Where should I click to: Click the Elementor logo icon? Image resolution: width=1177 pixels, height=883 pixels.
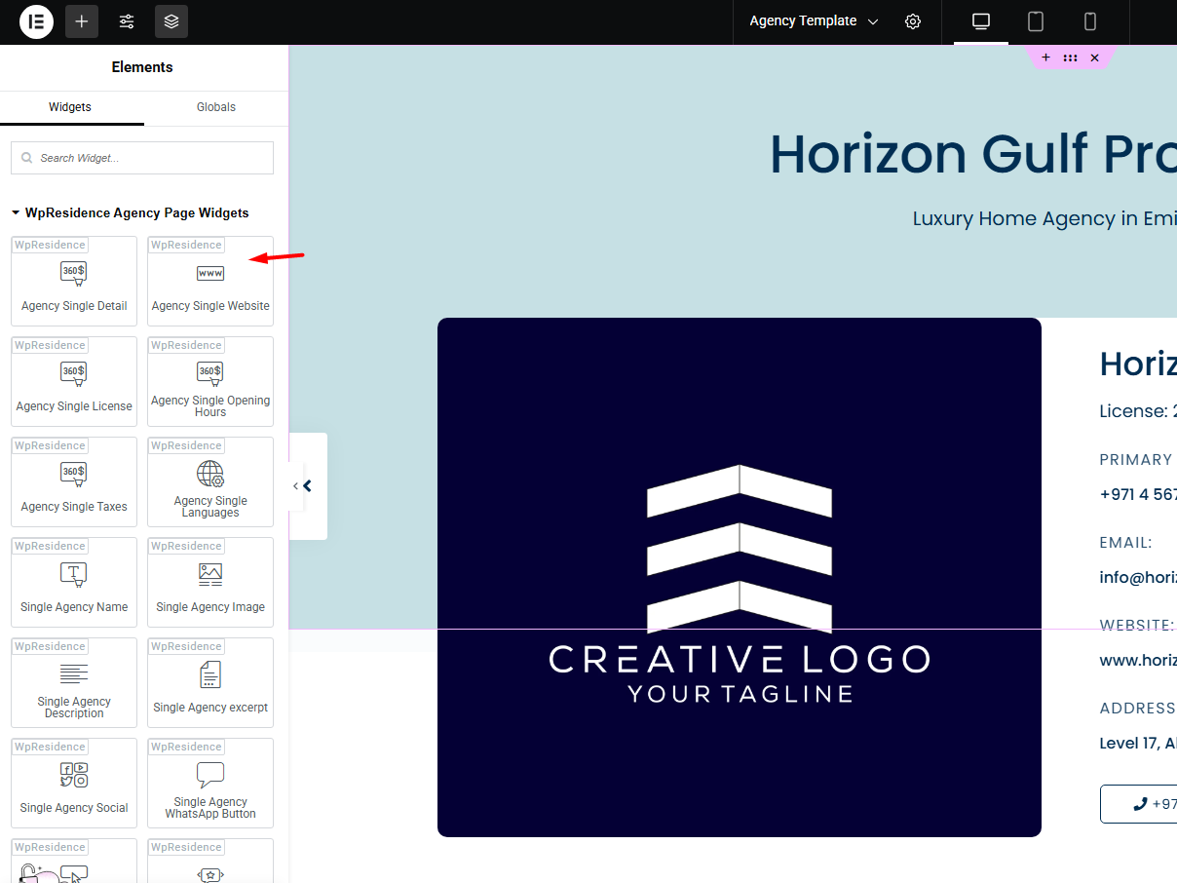36,21
